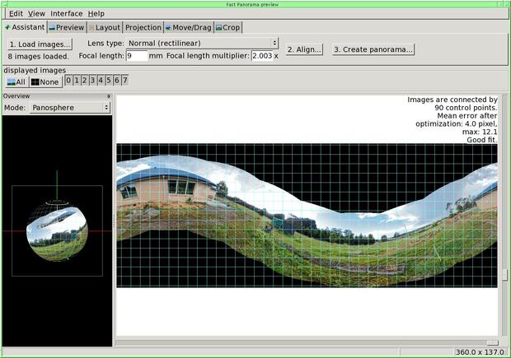Switch to the Preview tab

click(x=66, y=27)
